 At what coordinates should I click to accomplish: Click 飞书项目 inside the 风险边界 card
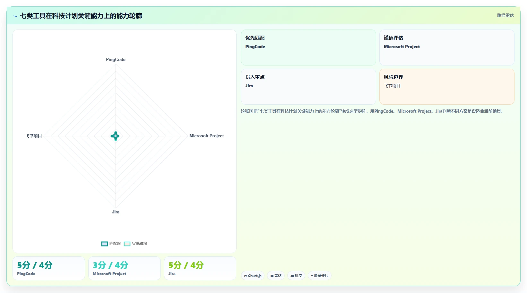tap(392, 86)
